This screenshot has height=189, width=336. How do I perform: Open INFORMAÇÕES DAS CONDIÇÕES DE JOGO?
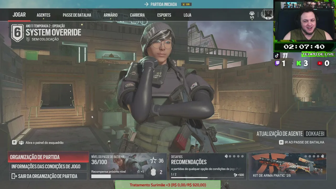tap(48, 166)
